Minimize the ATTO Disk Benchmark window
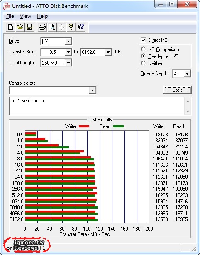 coord(161,5)
